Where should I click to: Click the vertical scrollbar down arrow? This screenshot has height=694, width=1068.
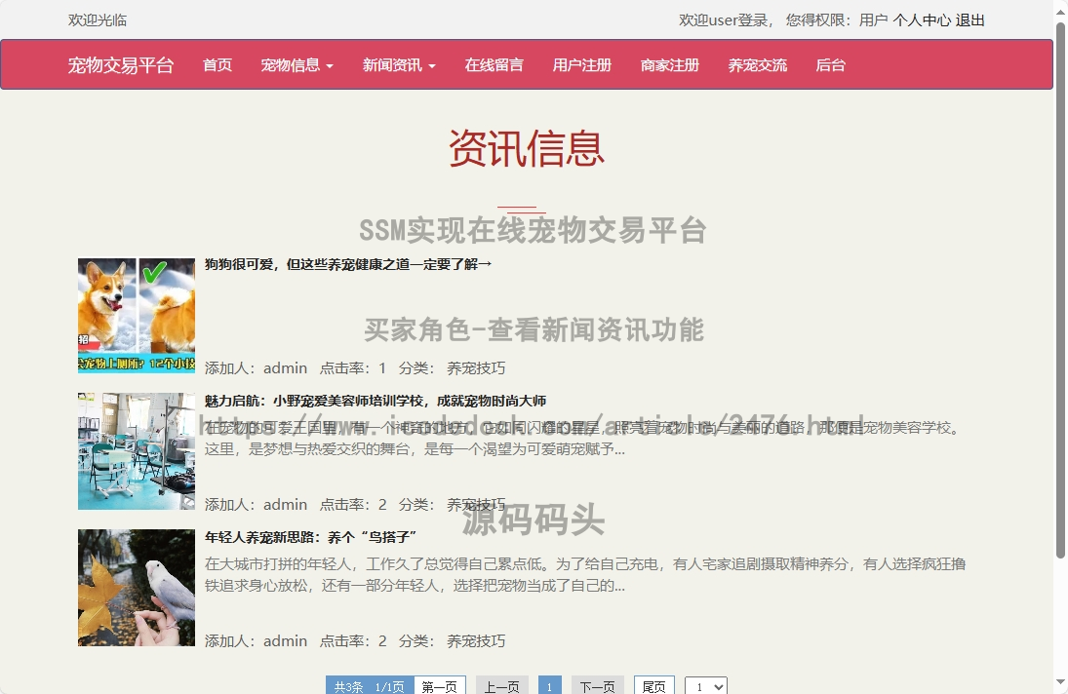pyautogui.click(x=1060, y=683)
